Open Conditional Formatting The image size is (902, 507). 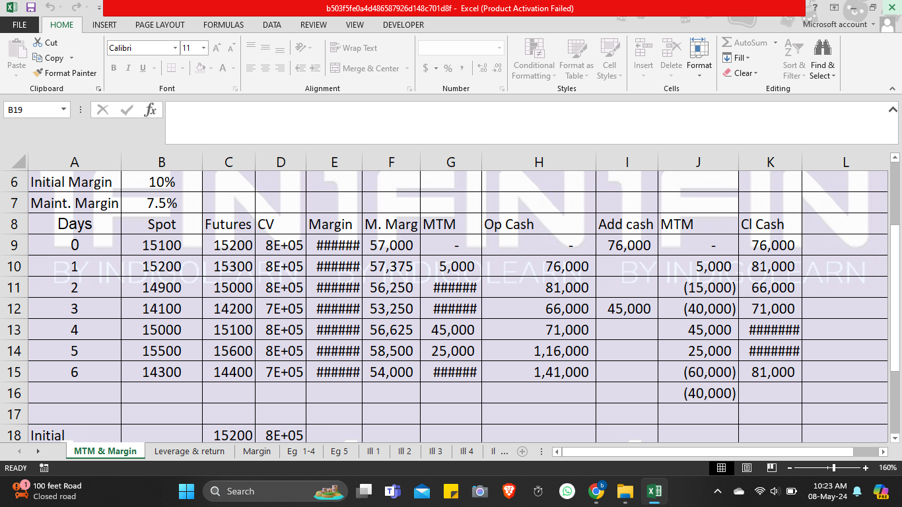click(x=534, y=58)
